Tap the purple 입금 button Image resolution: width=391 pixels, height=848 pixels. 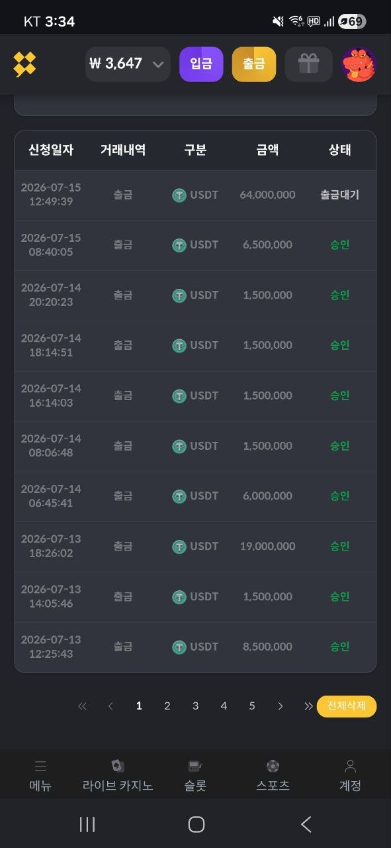click(201, 64)
